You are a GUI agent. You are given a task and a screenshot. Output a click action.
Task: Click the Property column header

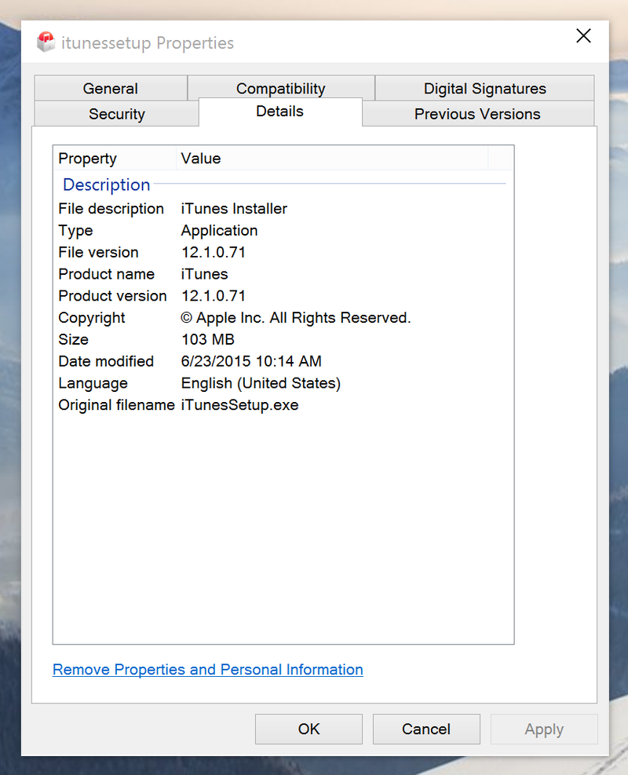[x=115, y=158]
